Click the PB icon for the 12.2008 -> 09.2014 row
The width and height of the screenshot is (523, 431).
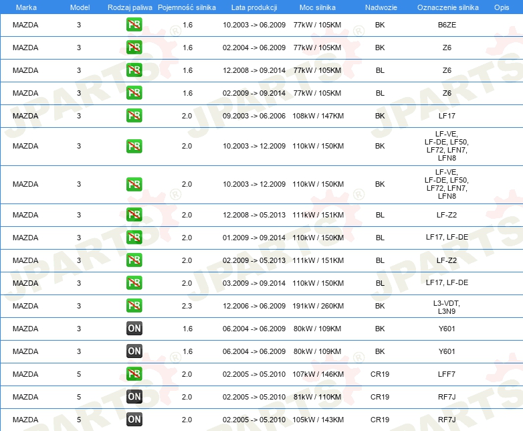pyautogui.click(x=134, y=70)
